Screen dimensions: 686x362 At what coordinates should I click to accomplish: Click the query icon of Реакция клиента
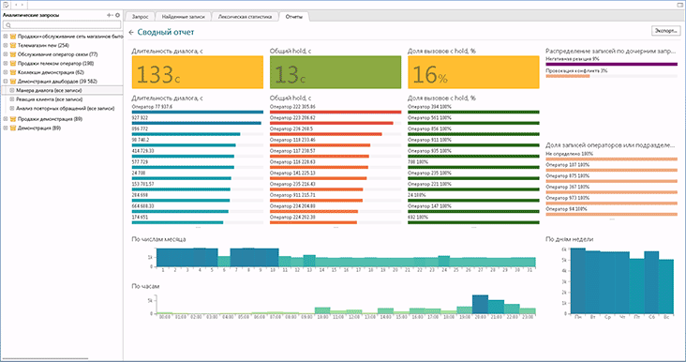coord(12,99)
